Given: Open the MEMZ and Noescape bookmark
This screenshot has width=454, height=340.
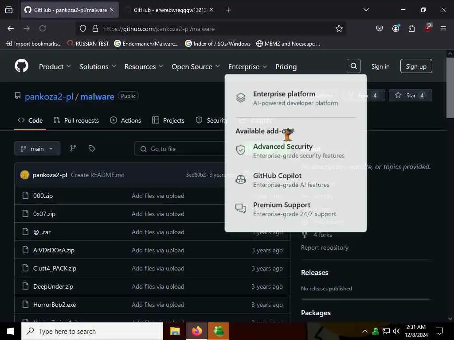Looking at the screenshot, I should tap(288, 44).
